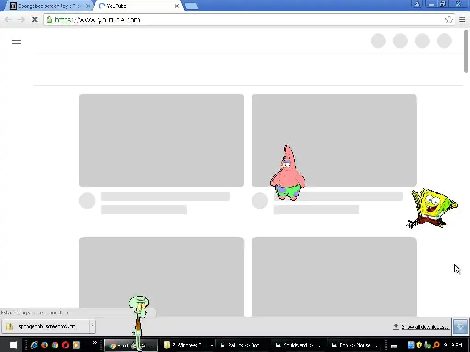
Task: Click Show all downloads link
Action: (x=425, y=326)
